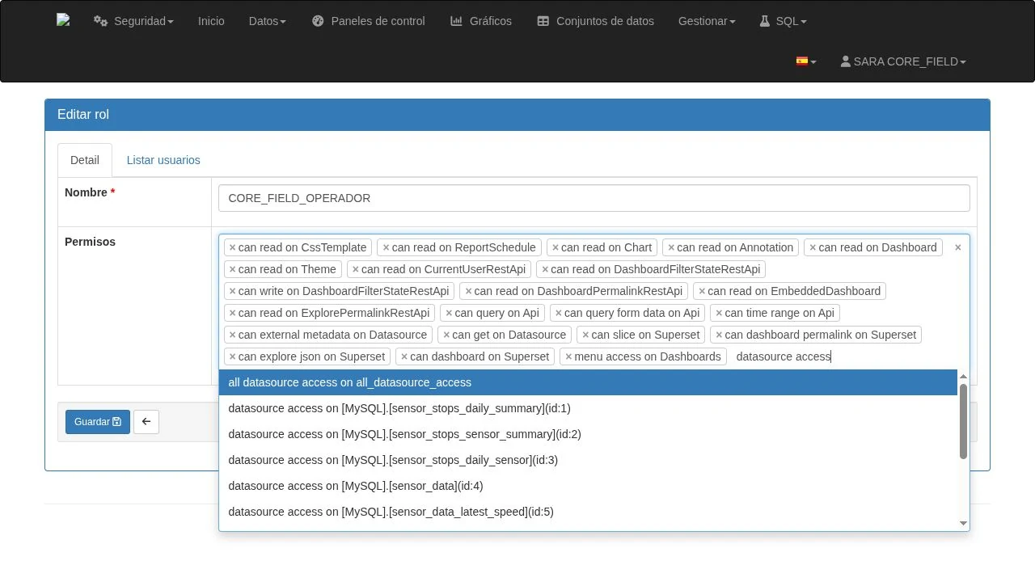Select sensor_stops_daily_sensor (id:3) datasource option
The width and height of the screenshot is (1035, 582).
[588, 460]
